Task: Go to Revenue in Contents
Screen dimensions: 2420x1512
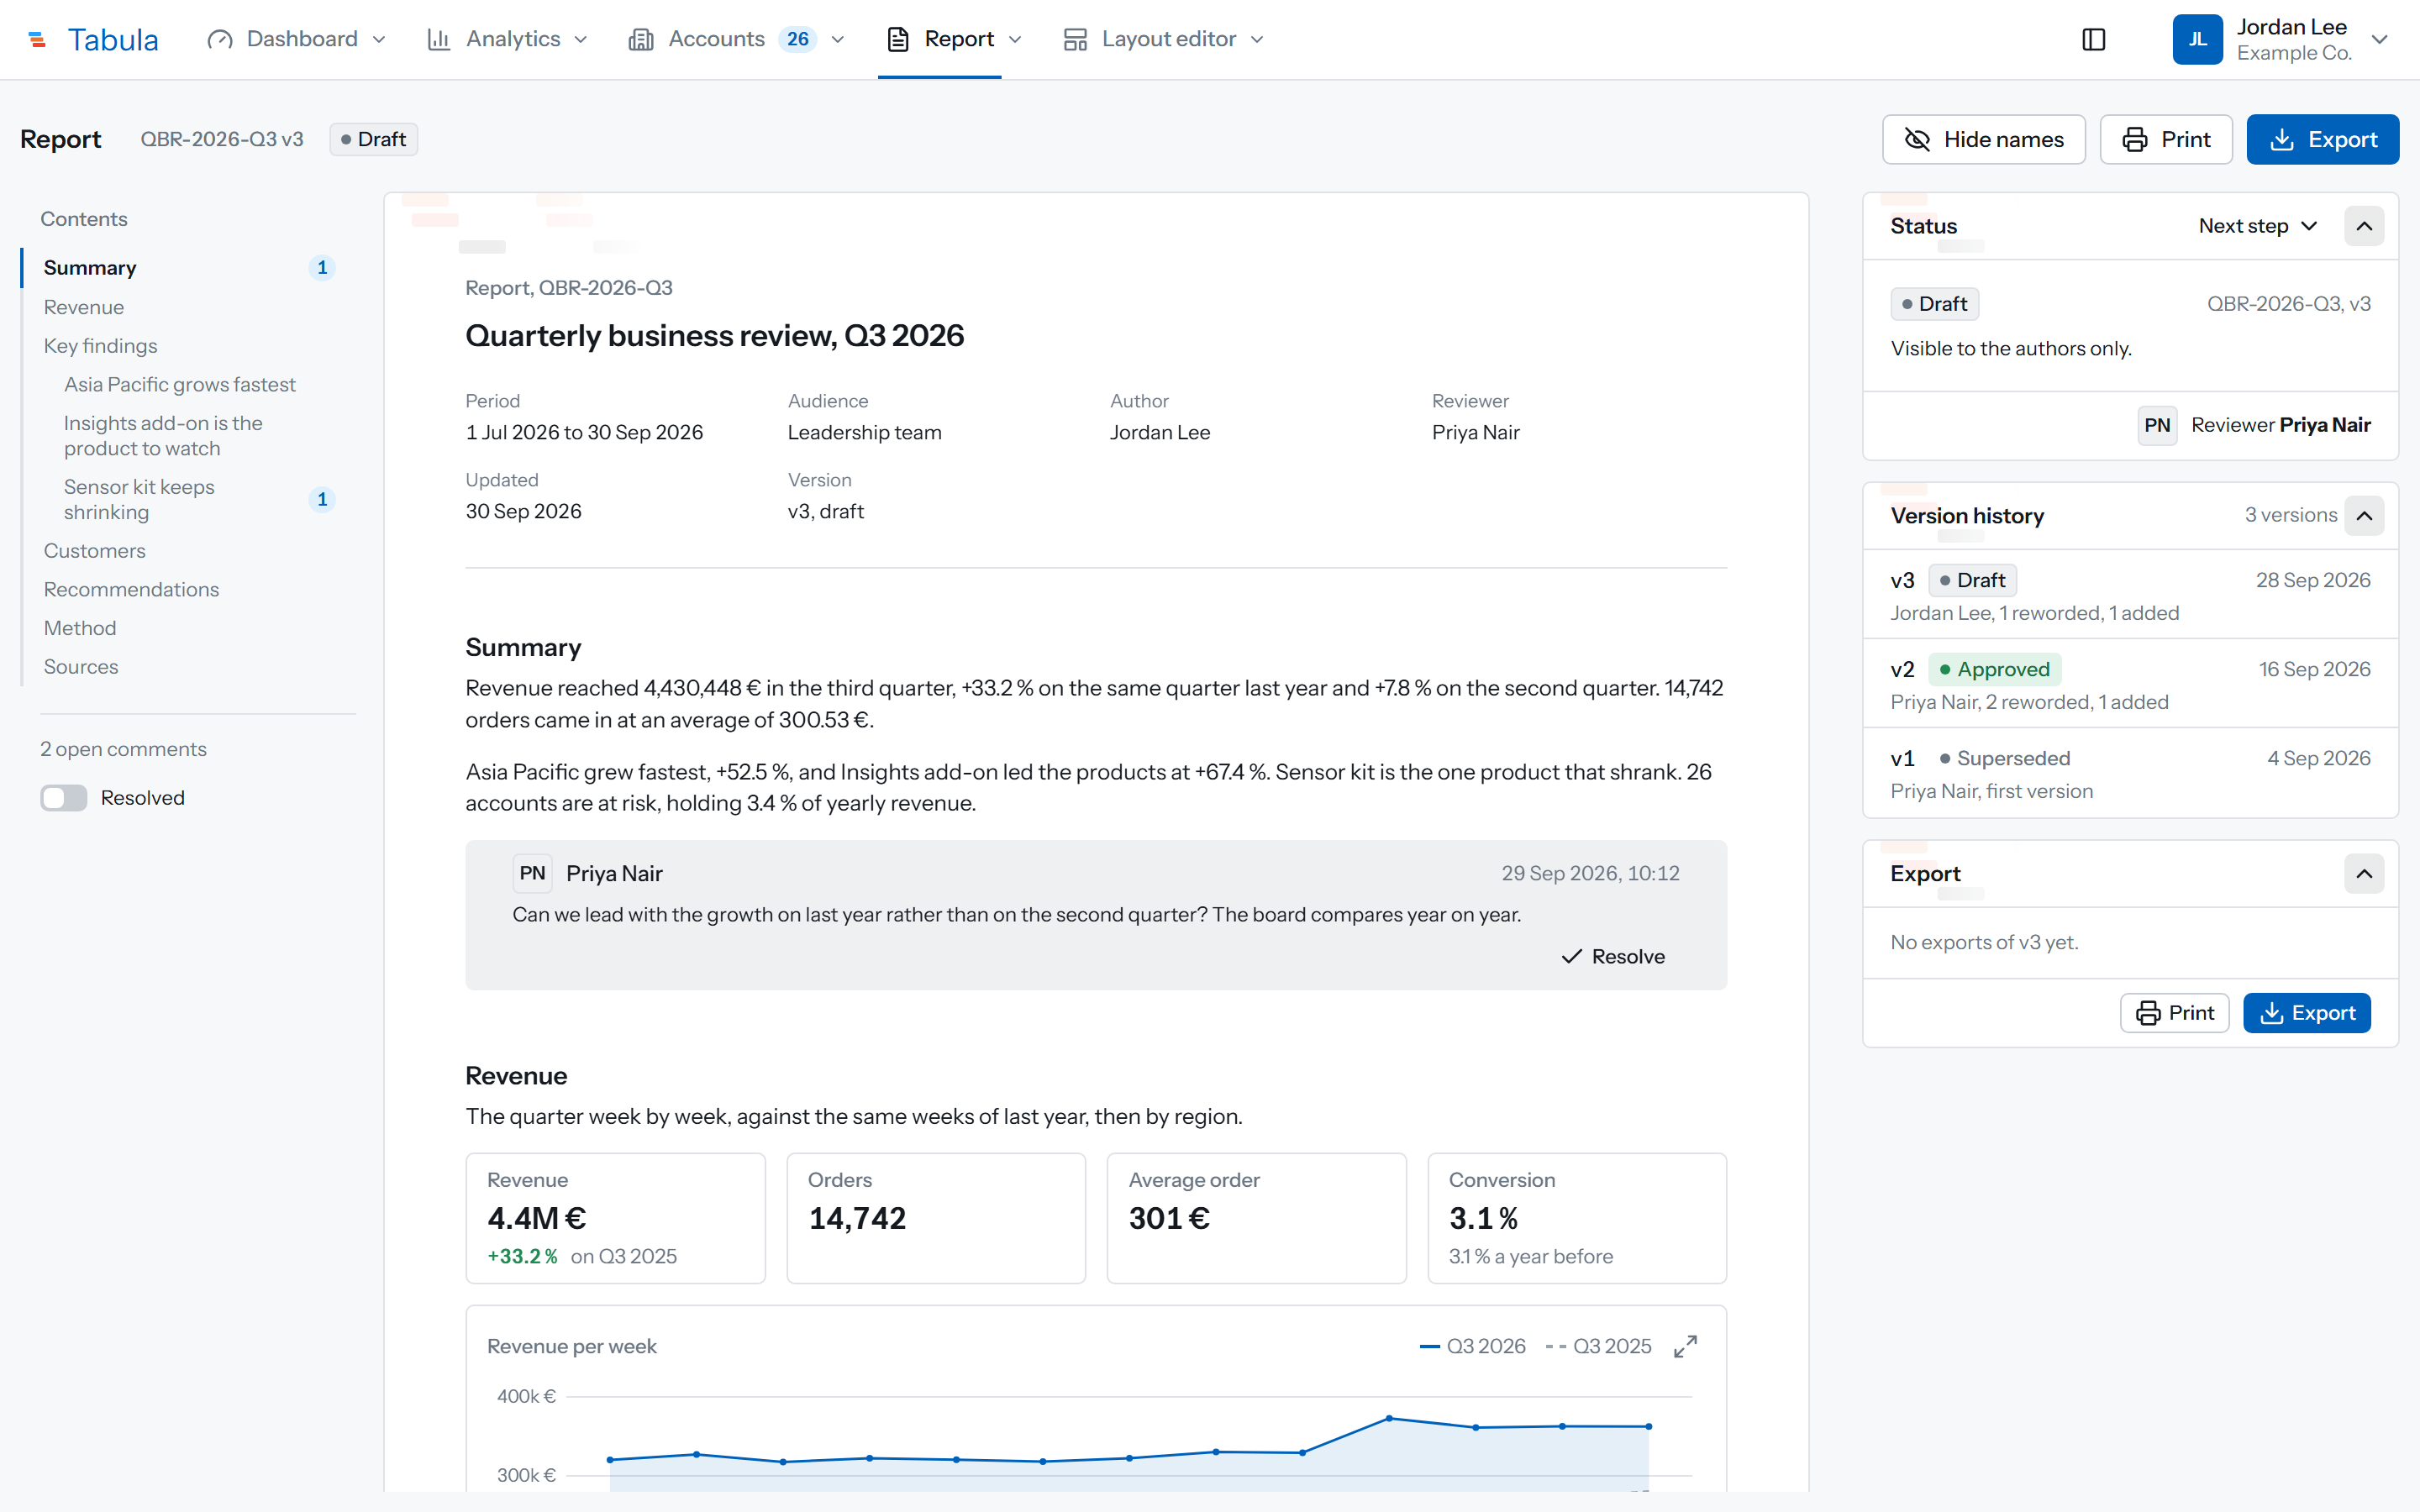Action: (x=84, y=307)
